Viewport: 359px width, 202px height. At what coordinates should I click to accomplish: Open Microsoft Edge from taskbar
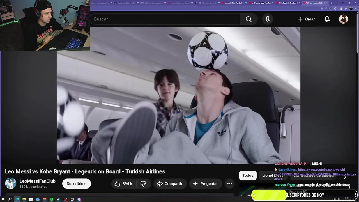coord(17,199)
